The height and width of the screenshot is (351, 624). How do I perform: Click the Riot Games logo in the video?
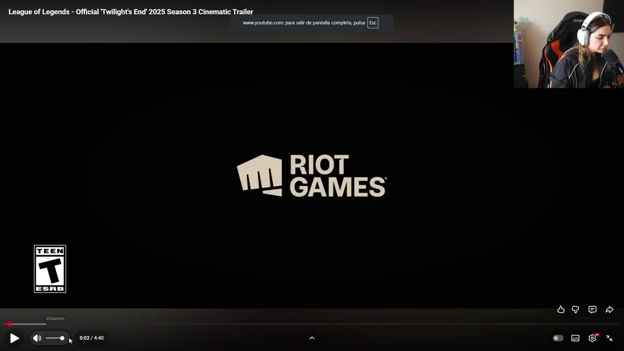click(x=312, y=176)
